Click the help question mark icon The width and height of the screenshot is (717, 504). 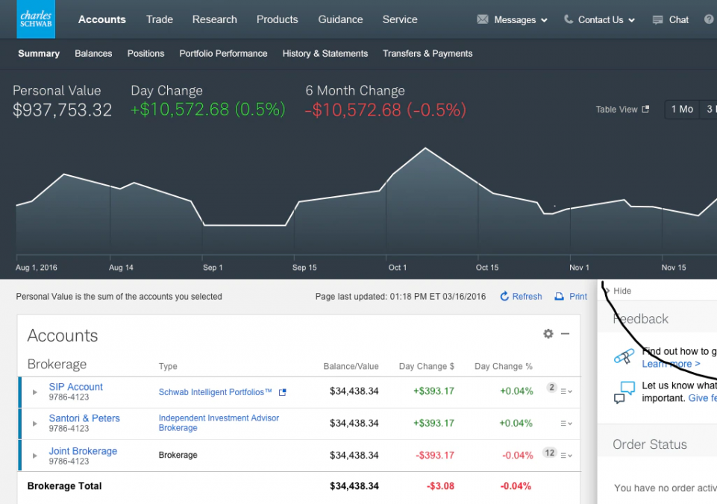[x=709, y=20]
